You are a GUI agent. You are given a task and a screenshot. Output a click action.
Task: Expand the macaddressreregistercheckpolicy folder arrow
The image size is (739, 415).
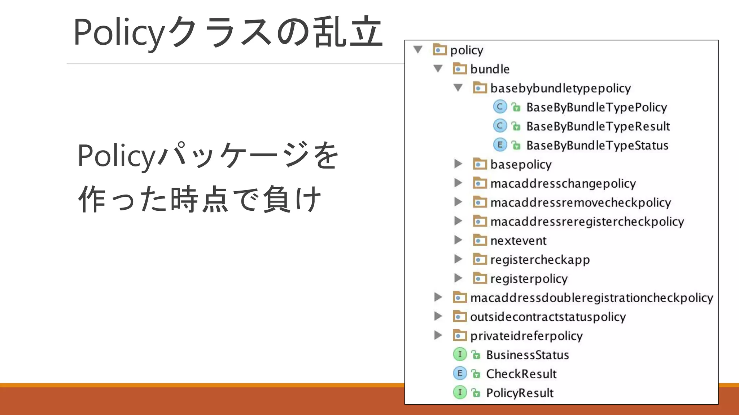(x=458, y=221)
